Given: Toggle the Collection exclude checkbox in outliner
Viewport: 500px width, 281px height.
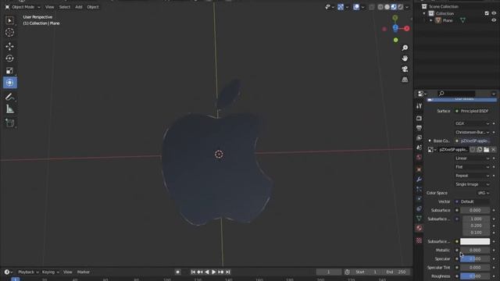Looking at the screenshot, I should coord(487,13).
